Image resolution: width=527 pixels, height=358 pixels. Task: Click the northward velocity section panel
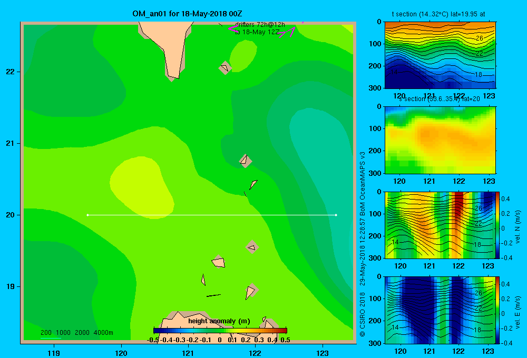tap(440, 225)
